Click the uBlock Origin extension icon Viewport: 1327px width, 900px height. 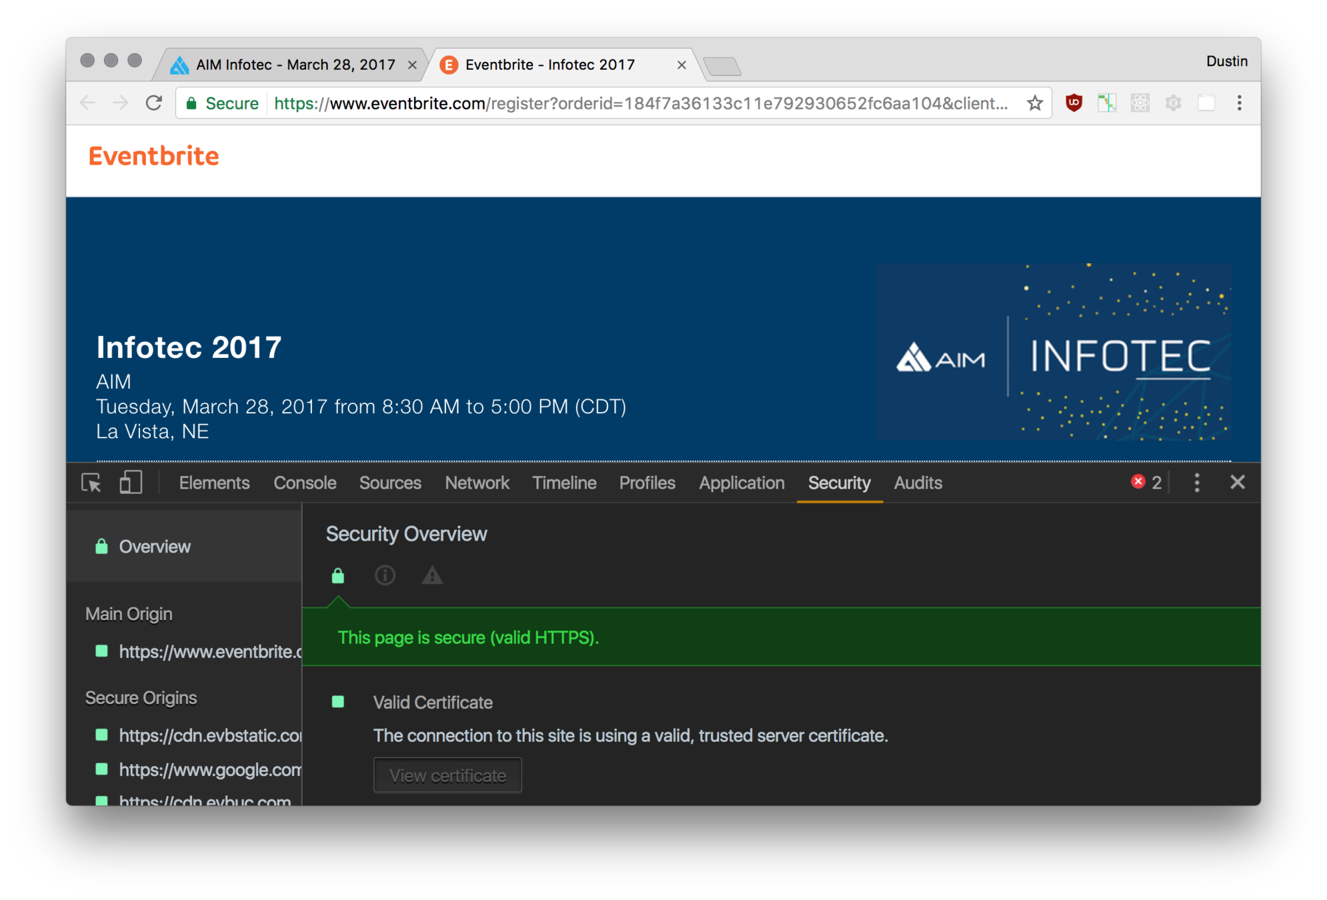click(1074, 103)
